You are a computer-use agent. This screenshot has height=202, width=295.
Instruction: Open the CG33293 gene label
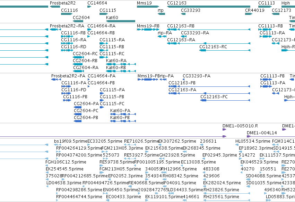tap(191, 10)
